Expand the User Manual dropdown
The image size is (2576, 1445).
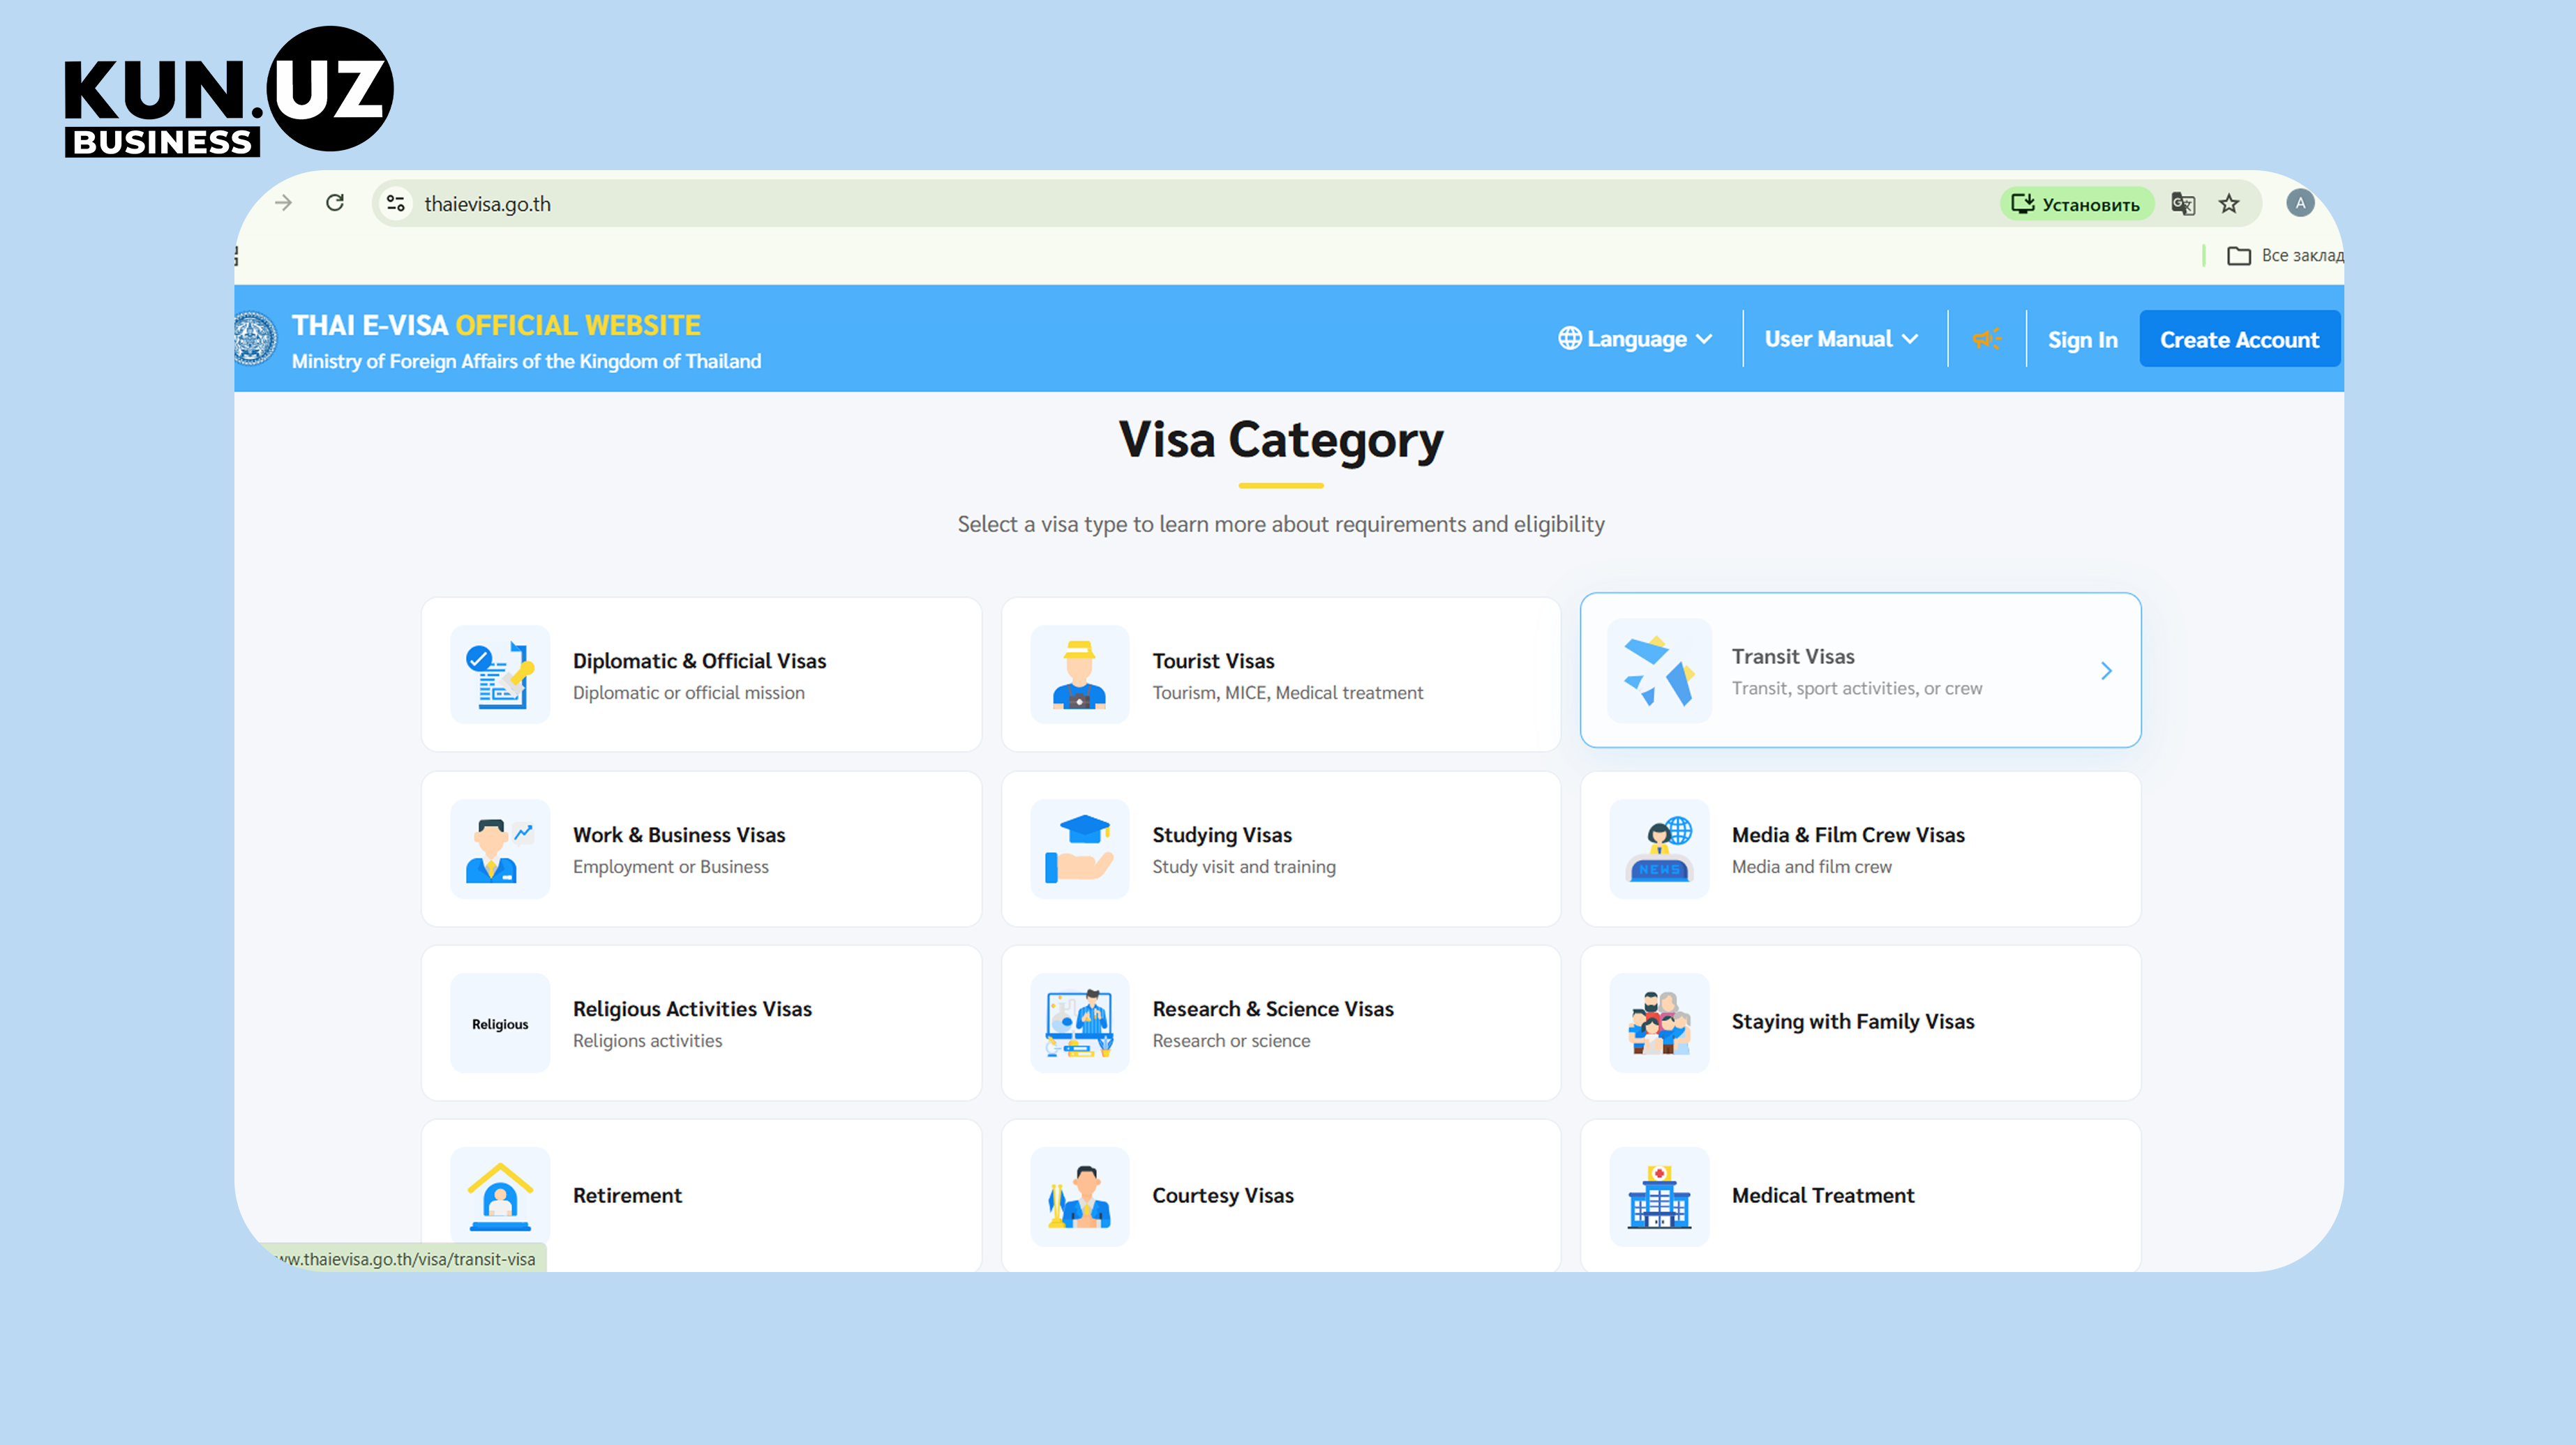[x=1841, y=339]
